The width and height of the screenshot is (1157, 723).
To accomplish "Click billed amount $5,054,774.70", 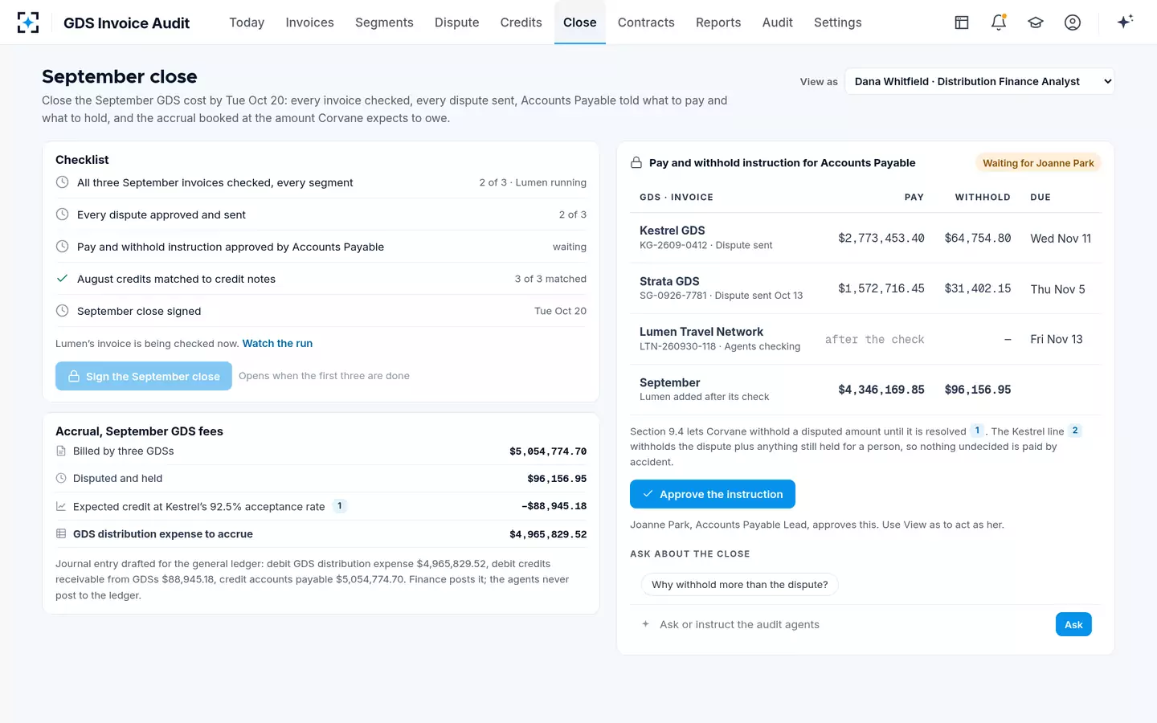I will [548, 451].
